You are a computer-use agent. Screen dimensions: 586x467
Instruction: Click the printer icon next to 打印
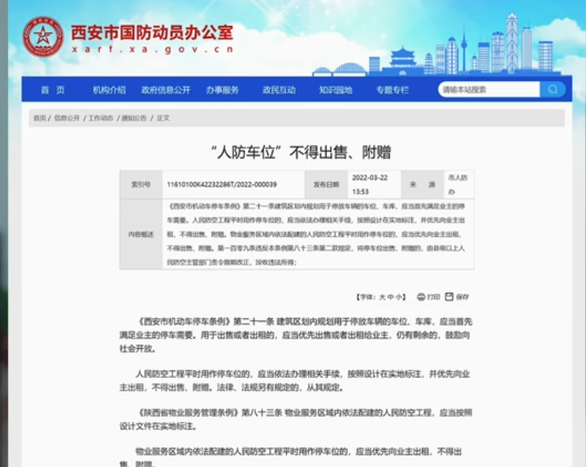(x=421, y=297)
